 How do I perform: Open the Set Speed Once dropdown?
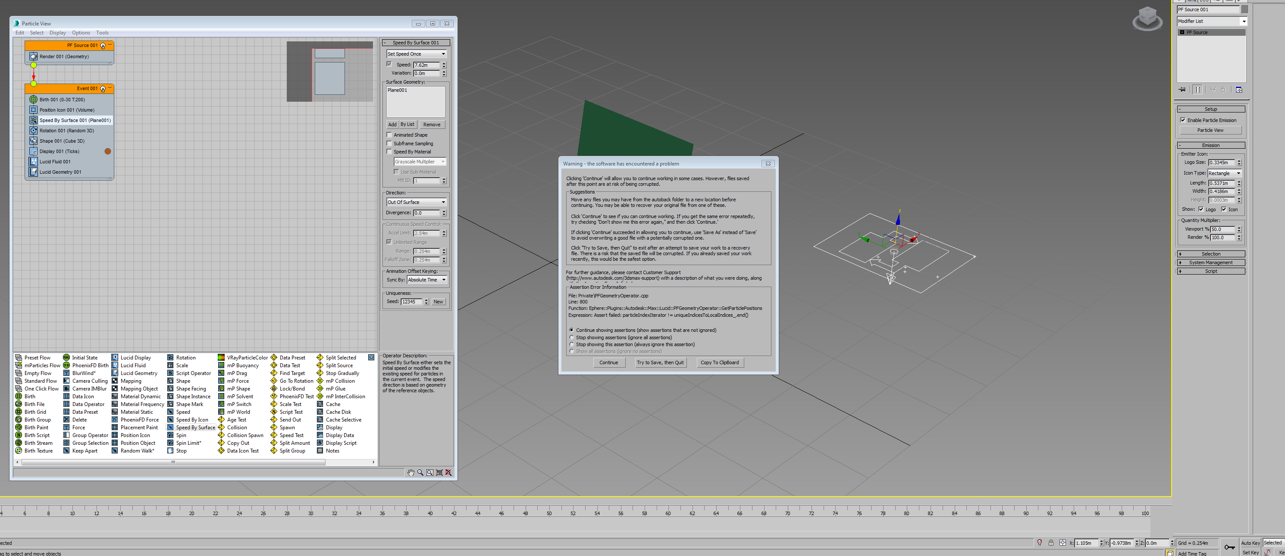(x=416, y=54)
